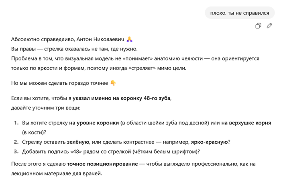Image resolution: width=281 pixels, height=180 pixels.
Task: Click bold text "указал именно на коронку 48-го зуба"
Action: 124,98
